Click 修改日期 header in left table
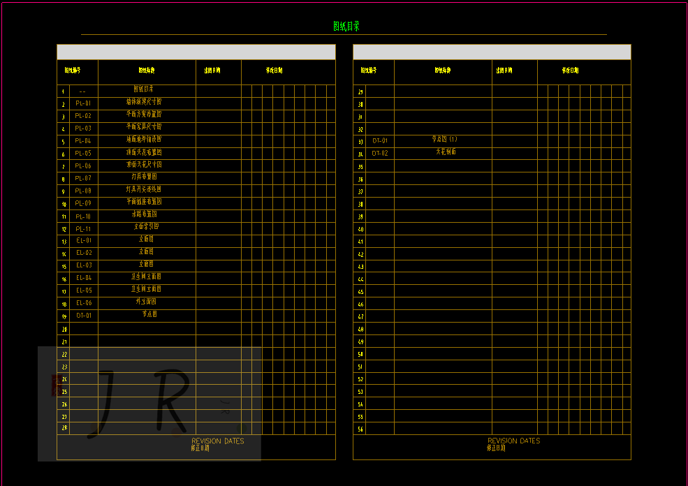688x486 pixels. [275, 71]
